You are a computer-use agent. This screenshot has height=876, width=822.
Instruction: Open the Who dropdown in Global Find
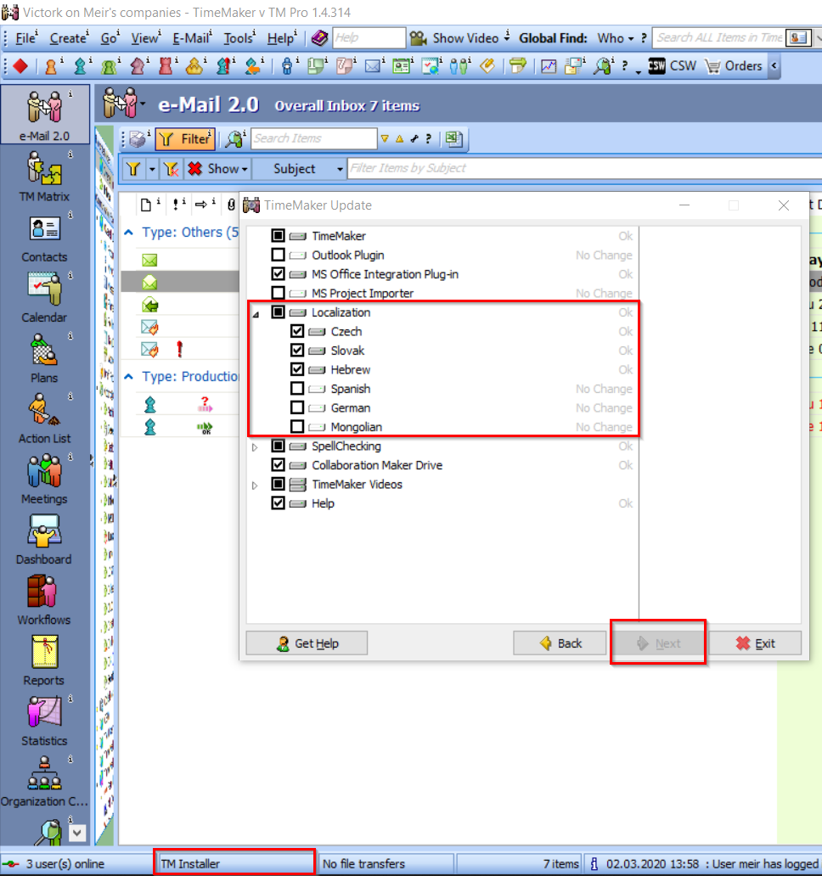(x=616, y=38)
